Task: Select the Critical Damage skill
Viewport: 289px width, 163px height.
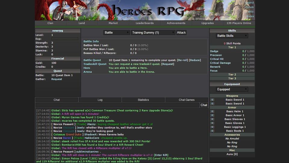Action: click(x=220, y=63)
